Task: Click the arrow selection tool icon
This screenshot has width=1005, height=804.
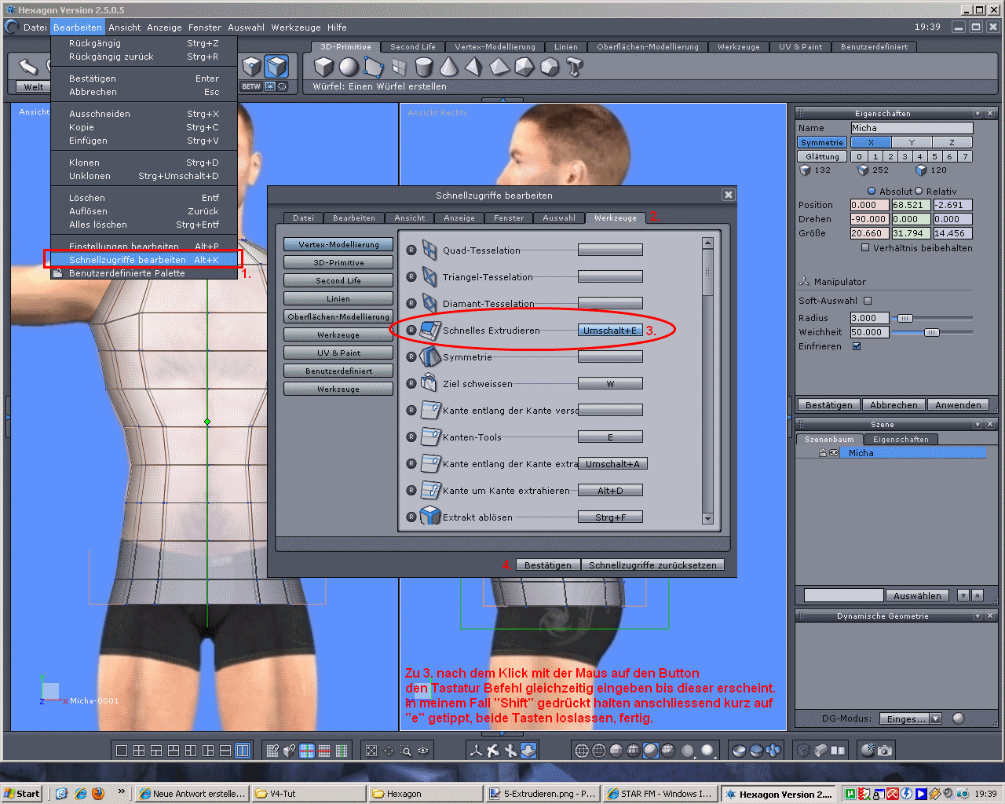Action: [x=28, y=66]
